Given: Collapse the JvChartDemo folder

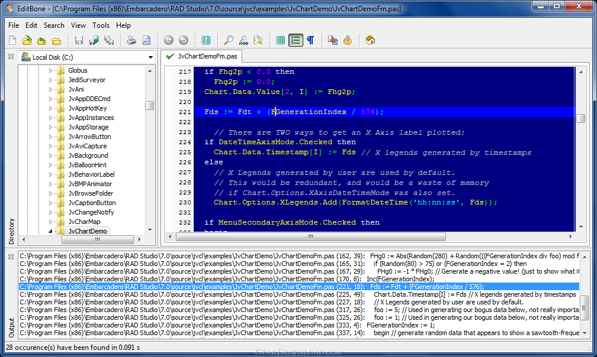Looking at the screenshot, I should (50, 231).
